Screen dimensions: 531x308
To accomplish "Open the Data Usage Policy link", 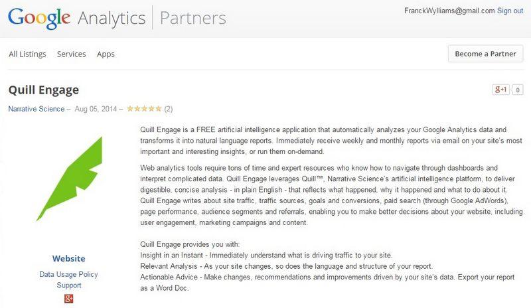I will (x=68, y=274).
